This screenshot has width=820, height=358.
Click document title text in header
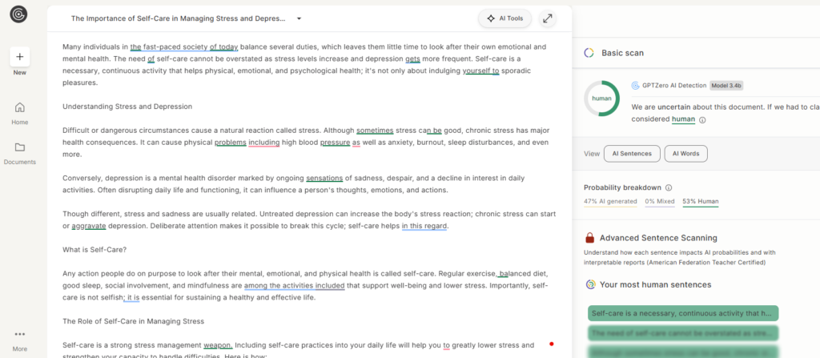click(x=179, y=19)
